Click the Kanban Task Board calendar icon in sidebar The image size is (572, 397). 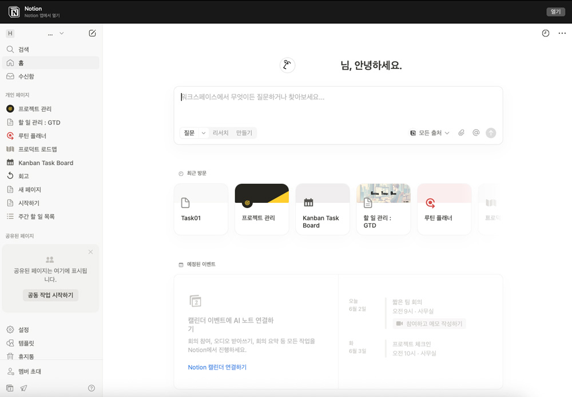pos(10,162)
